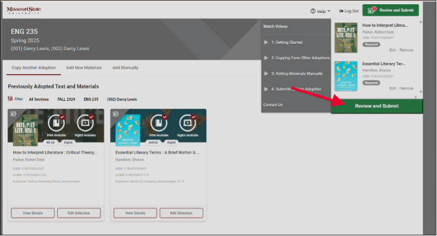Click Essential Literary Terms cover in the cart
The height and width of the screenshot is (236, 437).
(346, 76)
